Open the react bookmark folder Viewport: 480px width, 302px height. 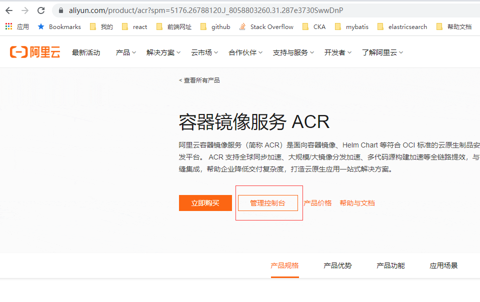point(134,27)
